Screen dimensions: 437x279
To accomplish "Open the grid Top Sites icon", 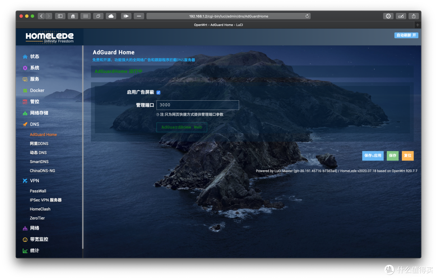I will pos(85,16).
